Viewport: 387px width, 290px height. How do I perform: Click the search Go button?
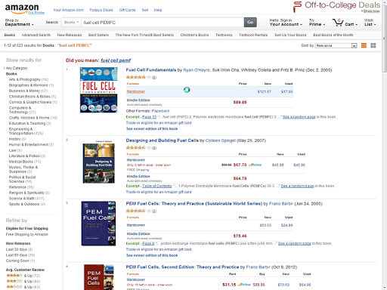pos(250,22)
